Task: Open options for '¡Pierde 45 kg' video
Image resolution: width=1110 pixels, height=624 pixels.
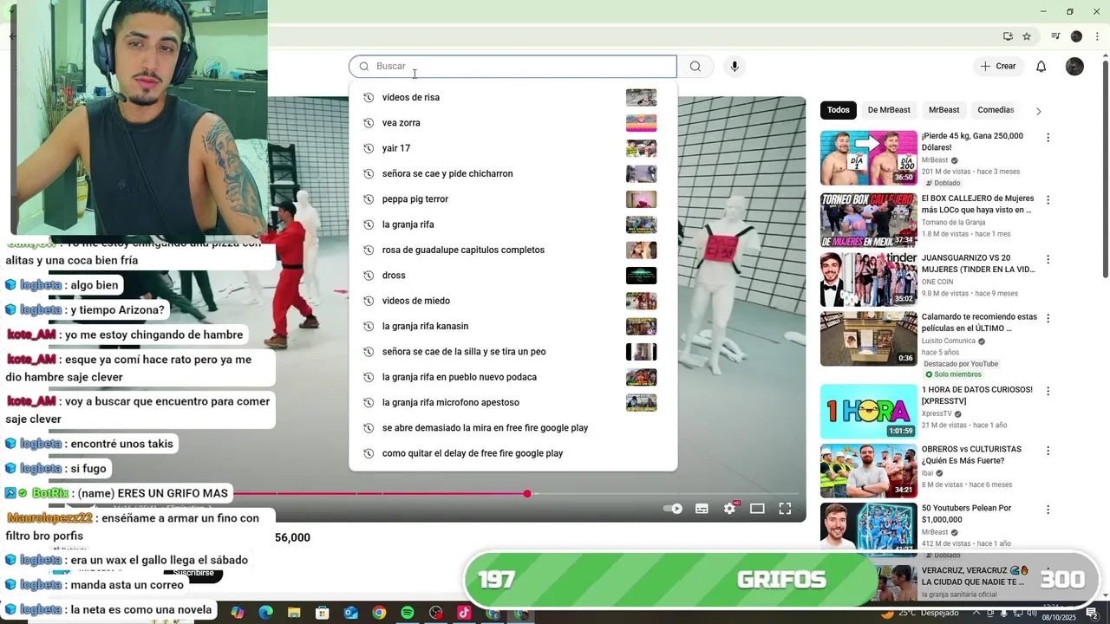Action: 1048,138
